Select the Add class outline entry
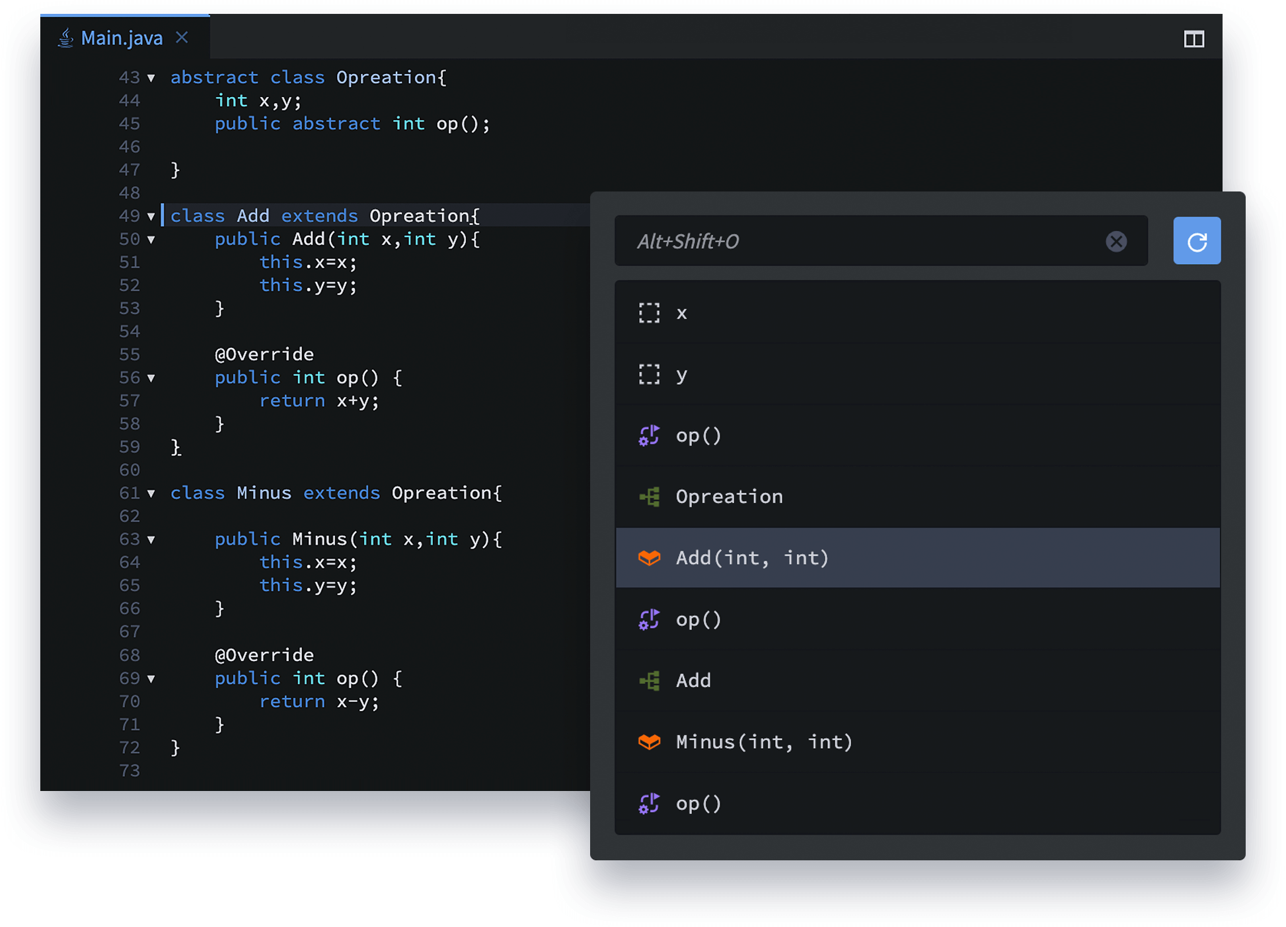The height and width of the screenshot is (927, 1286). click(917, 681)
